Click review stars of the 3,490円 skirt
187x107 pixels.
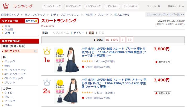click(x=87, y=92)
